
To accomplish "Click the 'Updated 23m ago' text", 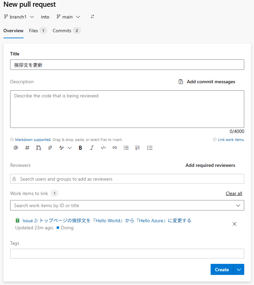I will 34,228.
